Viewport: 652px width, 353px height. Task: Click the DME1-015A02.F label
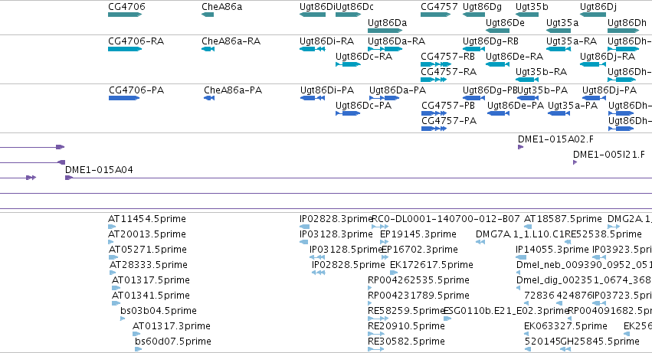(556, 139)
